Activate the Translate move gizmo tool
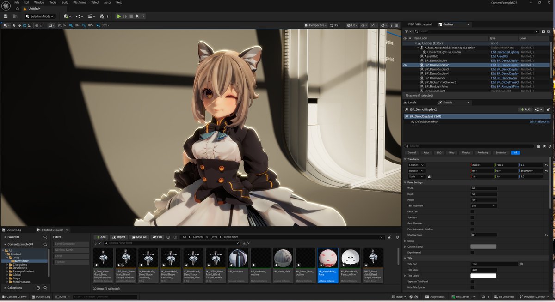Image resolution: width=555 pixels, height=302 pixels. click(x=19, y=25)
